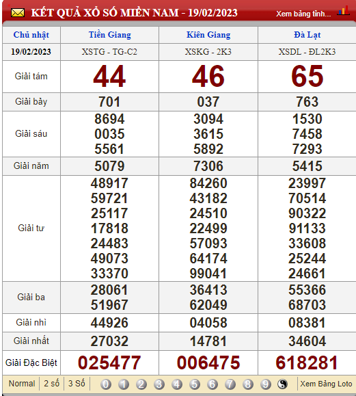Click Giải tư number 33608

tap(307, 243)
